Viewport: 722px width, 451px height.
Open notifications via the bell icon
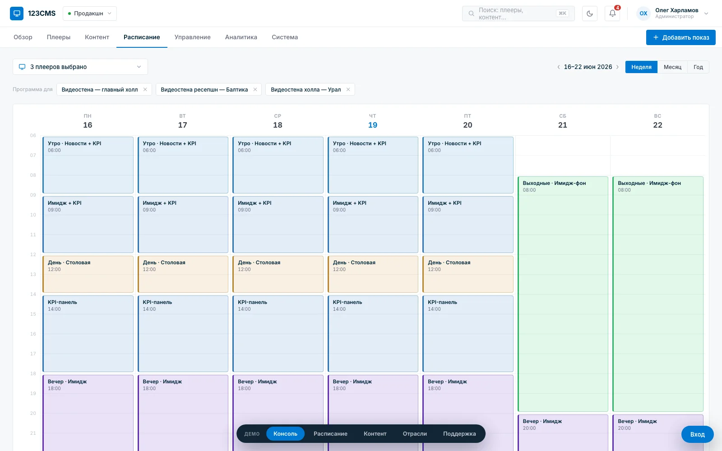pos(612,14)
